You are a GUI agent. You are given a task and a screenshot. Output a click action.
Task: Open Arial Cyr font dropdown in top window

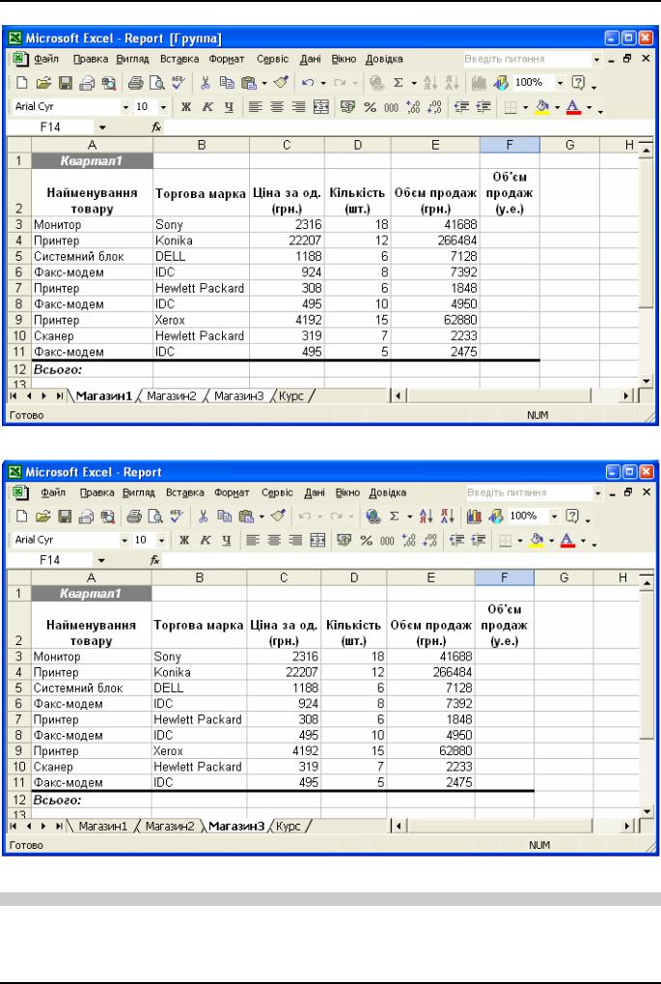point(126,107)
